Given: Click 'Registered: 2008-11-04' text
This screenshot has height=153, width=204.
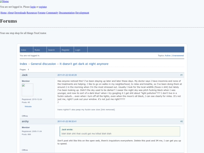Looking at the screenshot, I should point(32,131).
